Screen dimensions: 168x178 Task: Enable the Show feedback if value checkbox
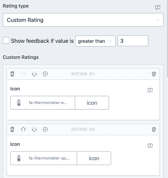(x=6, y=40)
